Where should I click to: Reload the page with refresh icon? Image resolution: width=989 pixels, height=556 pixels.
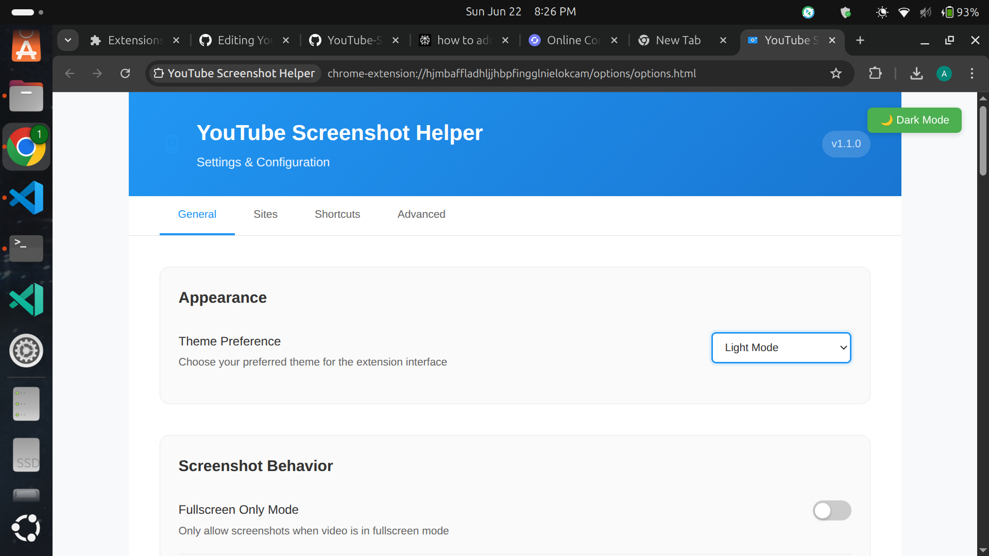pyautogui.click(x=125, y=74)
